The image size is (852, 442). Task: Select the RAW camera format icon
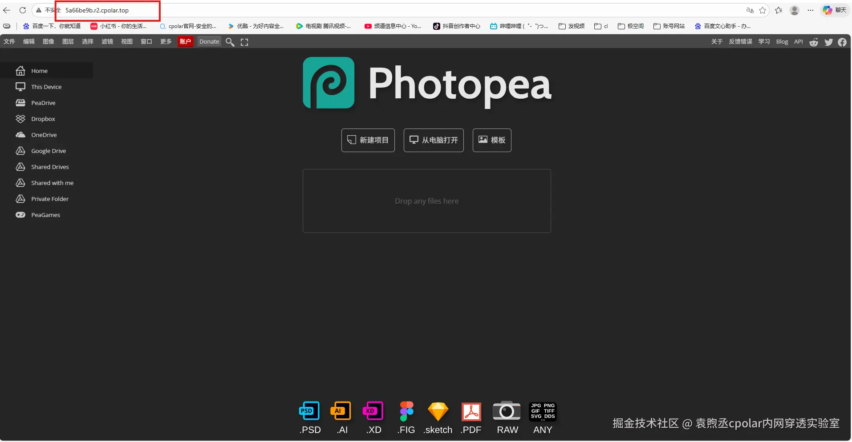tap(507, 411)
